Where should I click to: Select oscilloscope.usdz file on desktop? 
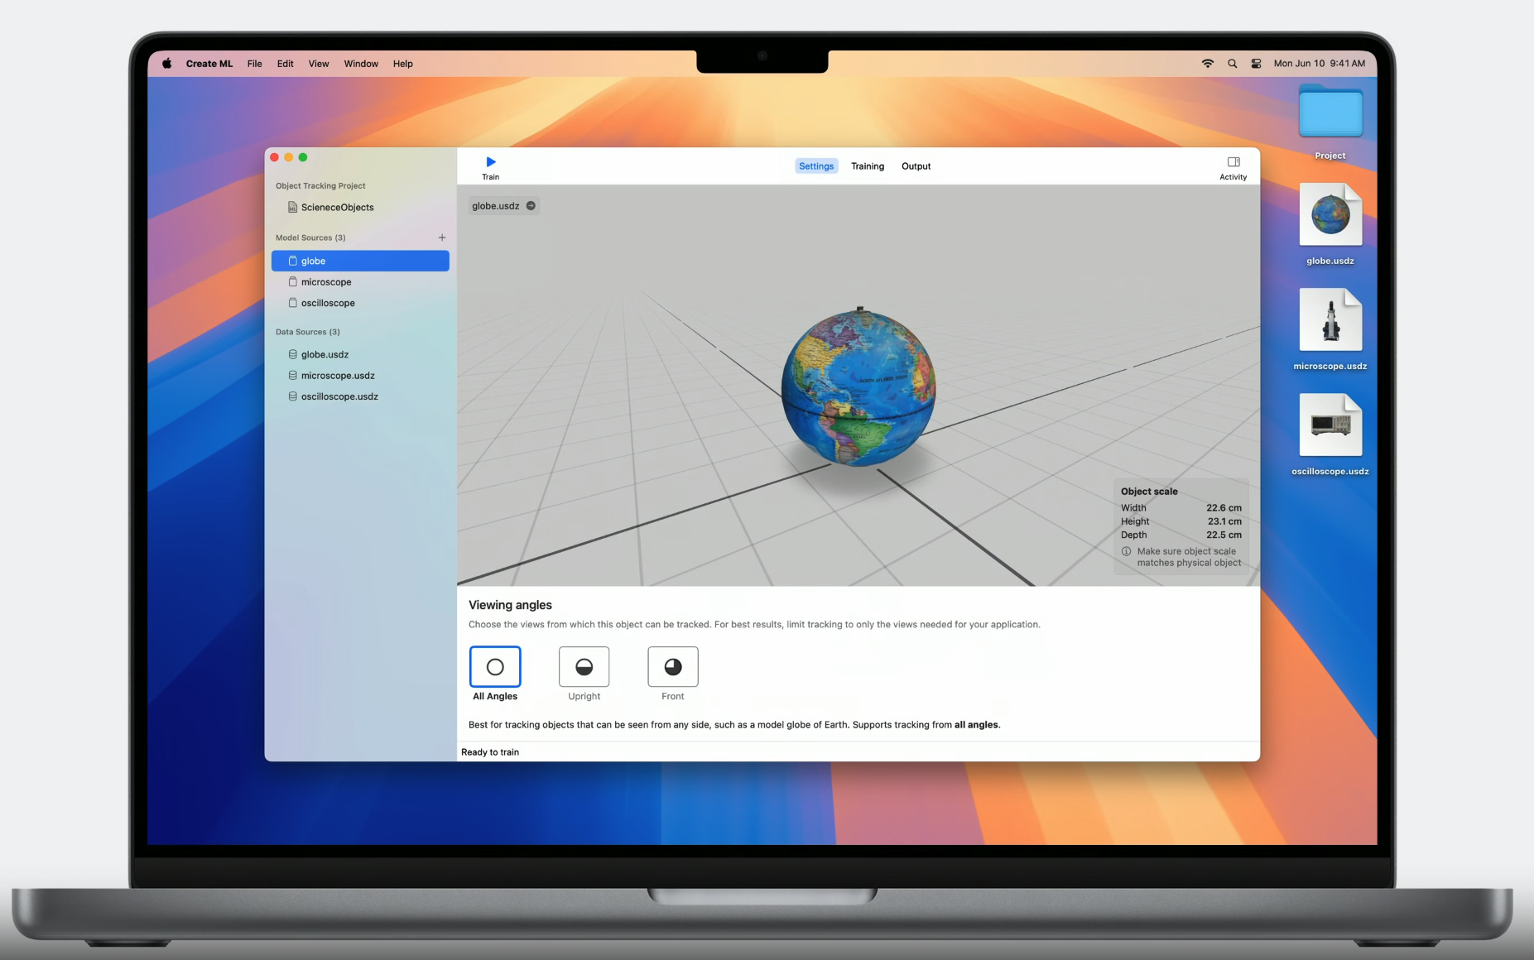(x=1330, y=425)
